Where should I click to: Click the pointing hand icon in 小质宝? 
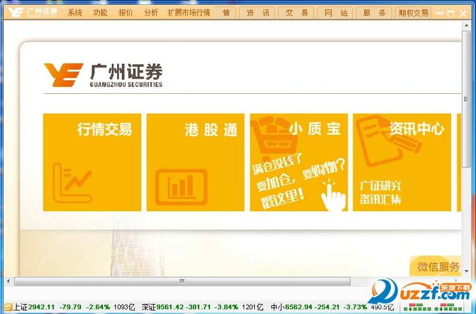click(333, 196)
